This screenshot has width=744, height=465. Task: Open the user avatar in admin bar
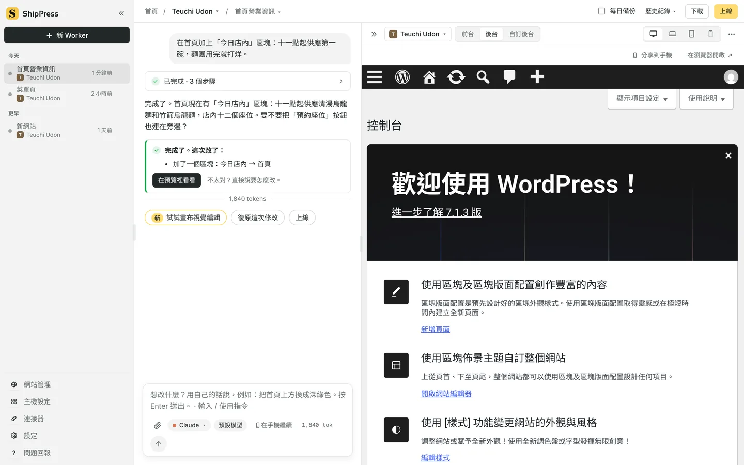tap(731, 77)
